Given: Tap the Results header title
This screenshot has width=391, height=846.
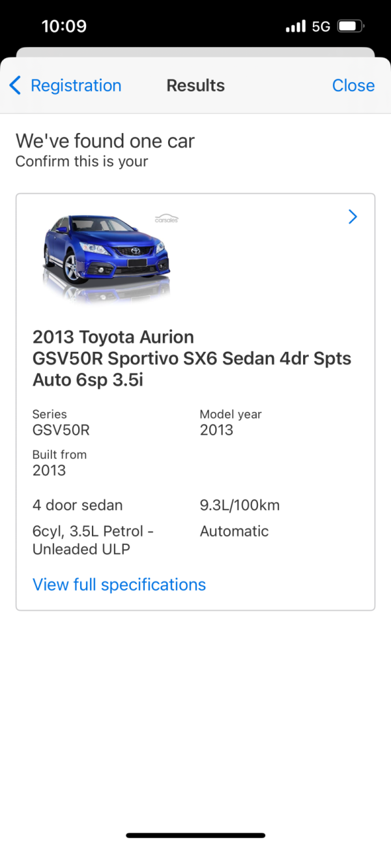Looking at the screenshot, I should (195, 85).
